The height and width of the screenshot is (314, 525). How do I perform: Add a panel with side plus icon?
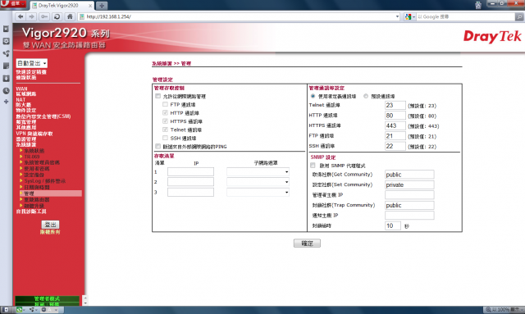(6, 102)
